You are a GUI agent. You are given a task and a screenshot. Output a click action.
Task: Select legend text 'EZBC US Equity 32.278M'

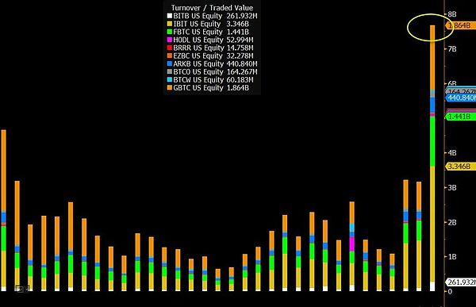click(213, 56)
